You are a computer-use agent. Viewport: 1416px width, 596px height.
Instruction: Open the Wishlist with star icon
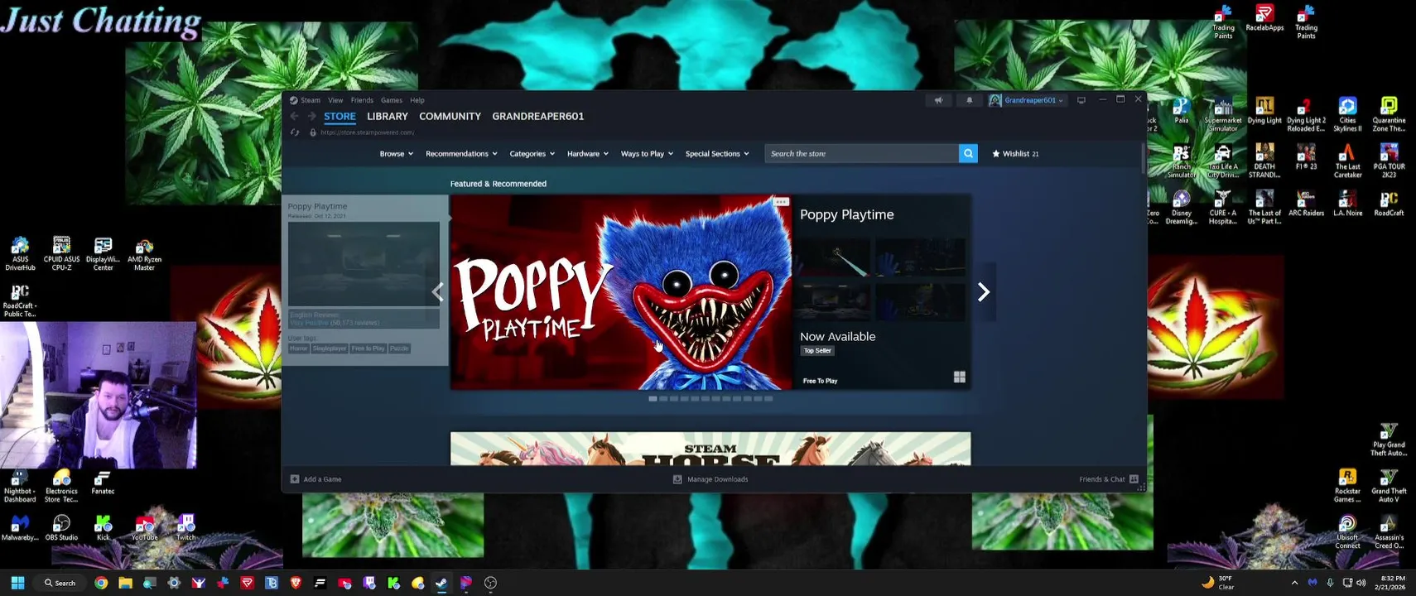[x=1015, y=154]
